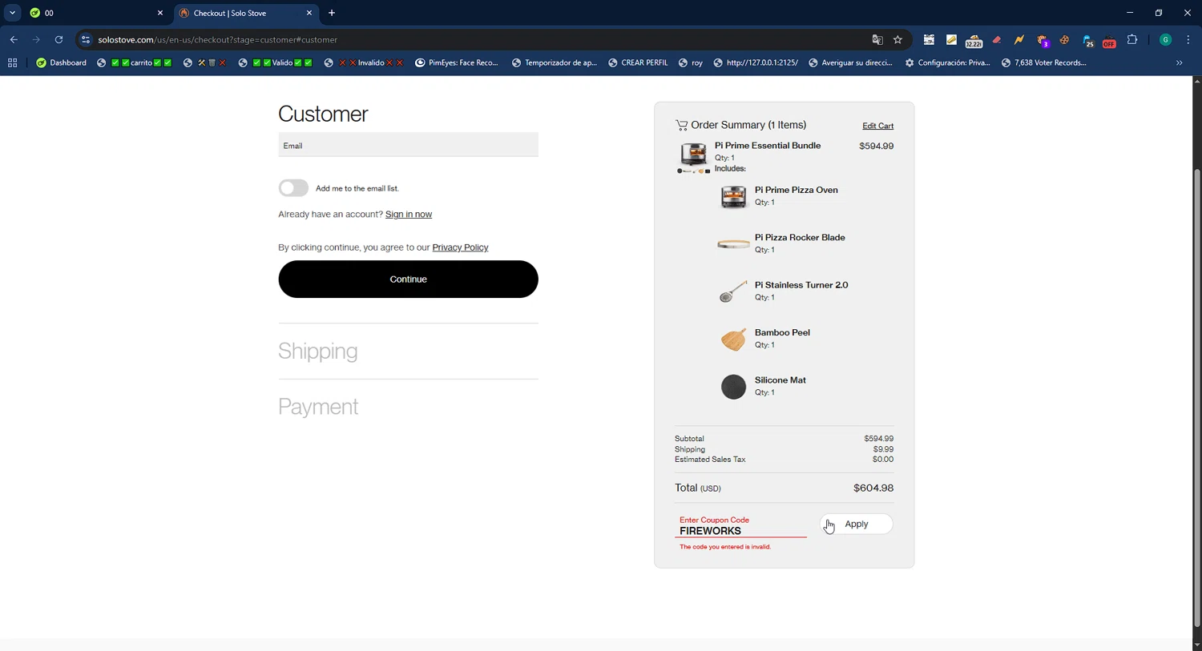Click the Silicone Mat thumbnail
Viewport: 1202px width, 651px height.
733,387
